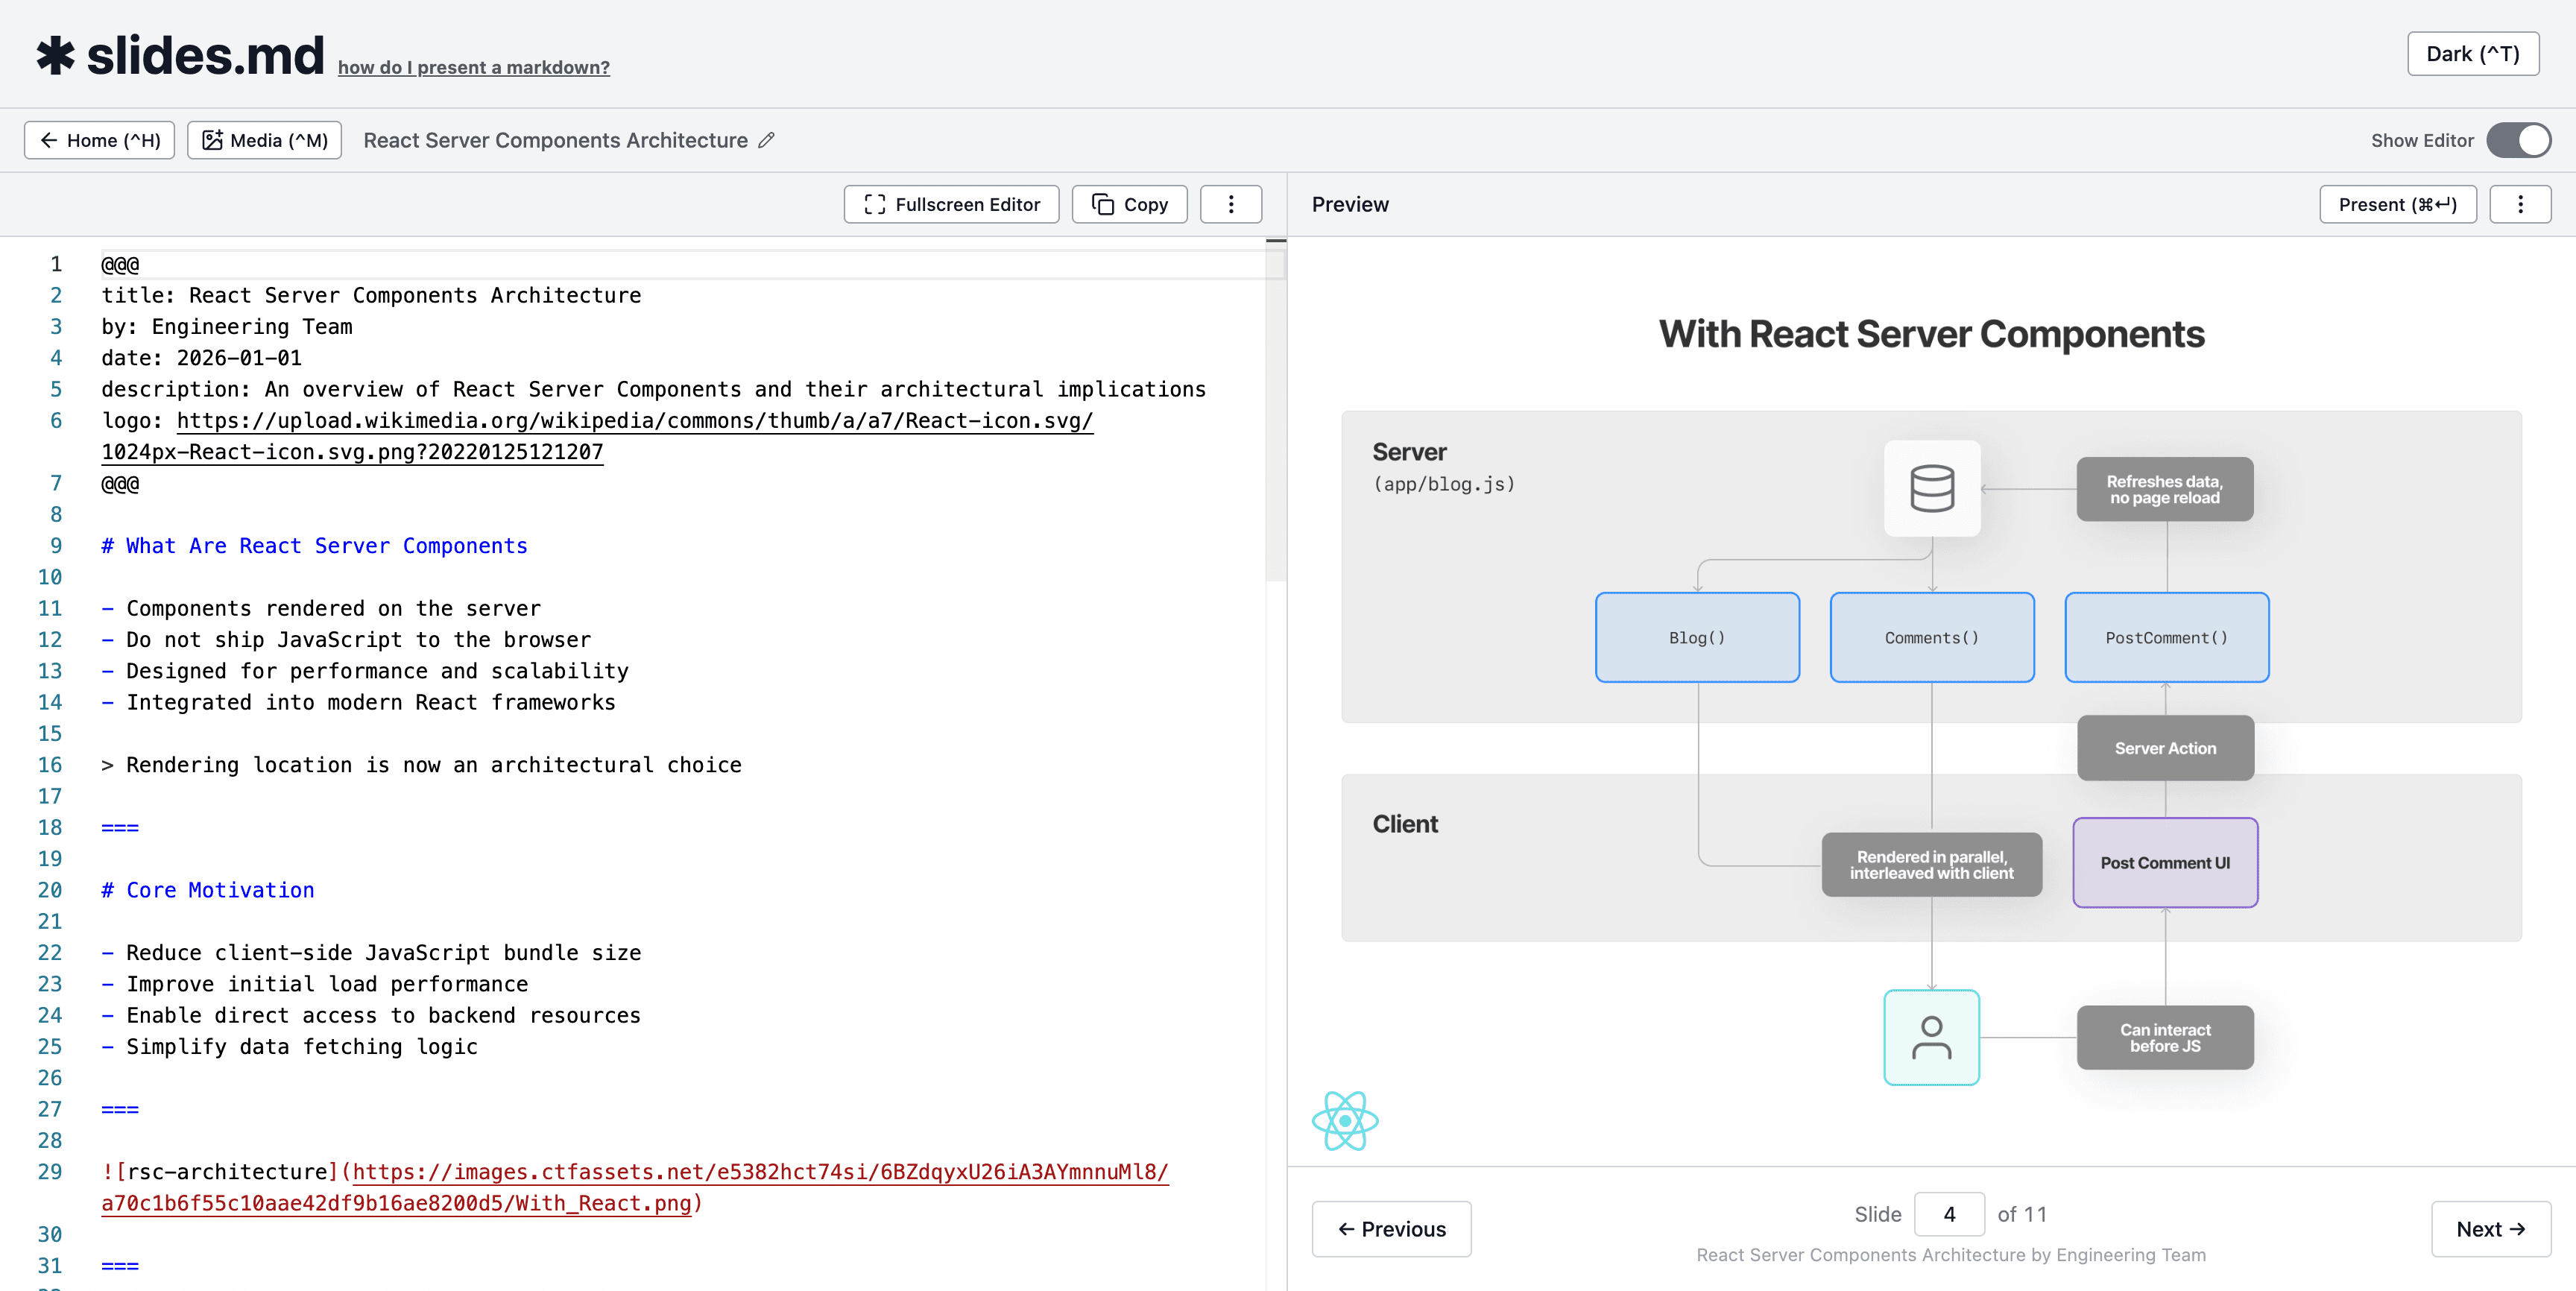The image size is (2576, 1291).
Task: Open 'how do I present a markdown?' link
Action: click(473, 67)
